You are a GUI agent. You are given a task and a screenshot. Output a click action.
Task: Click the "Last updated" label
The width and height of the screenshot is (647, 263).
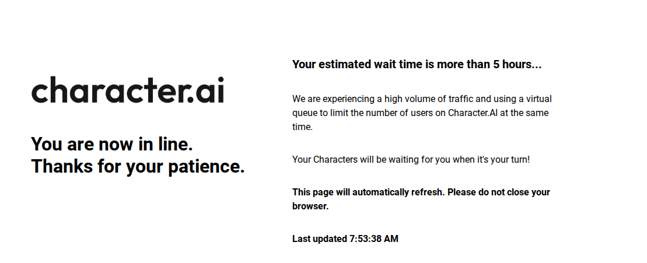pyautogui.click(x=319, y=239)
